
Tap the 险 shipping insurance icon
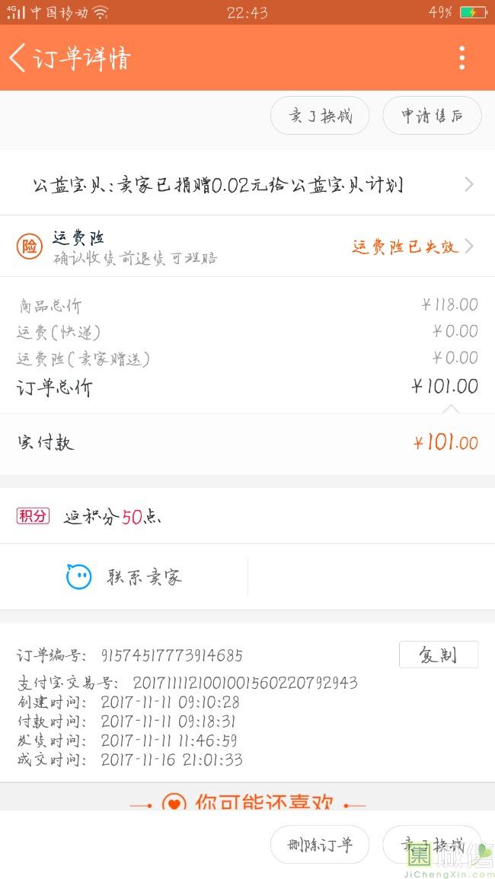(x=30, y=247)
